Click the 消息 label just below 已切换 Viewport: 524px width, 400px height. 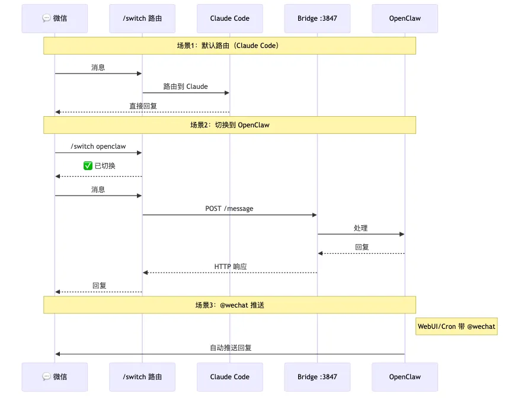tap(98, 190)
